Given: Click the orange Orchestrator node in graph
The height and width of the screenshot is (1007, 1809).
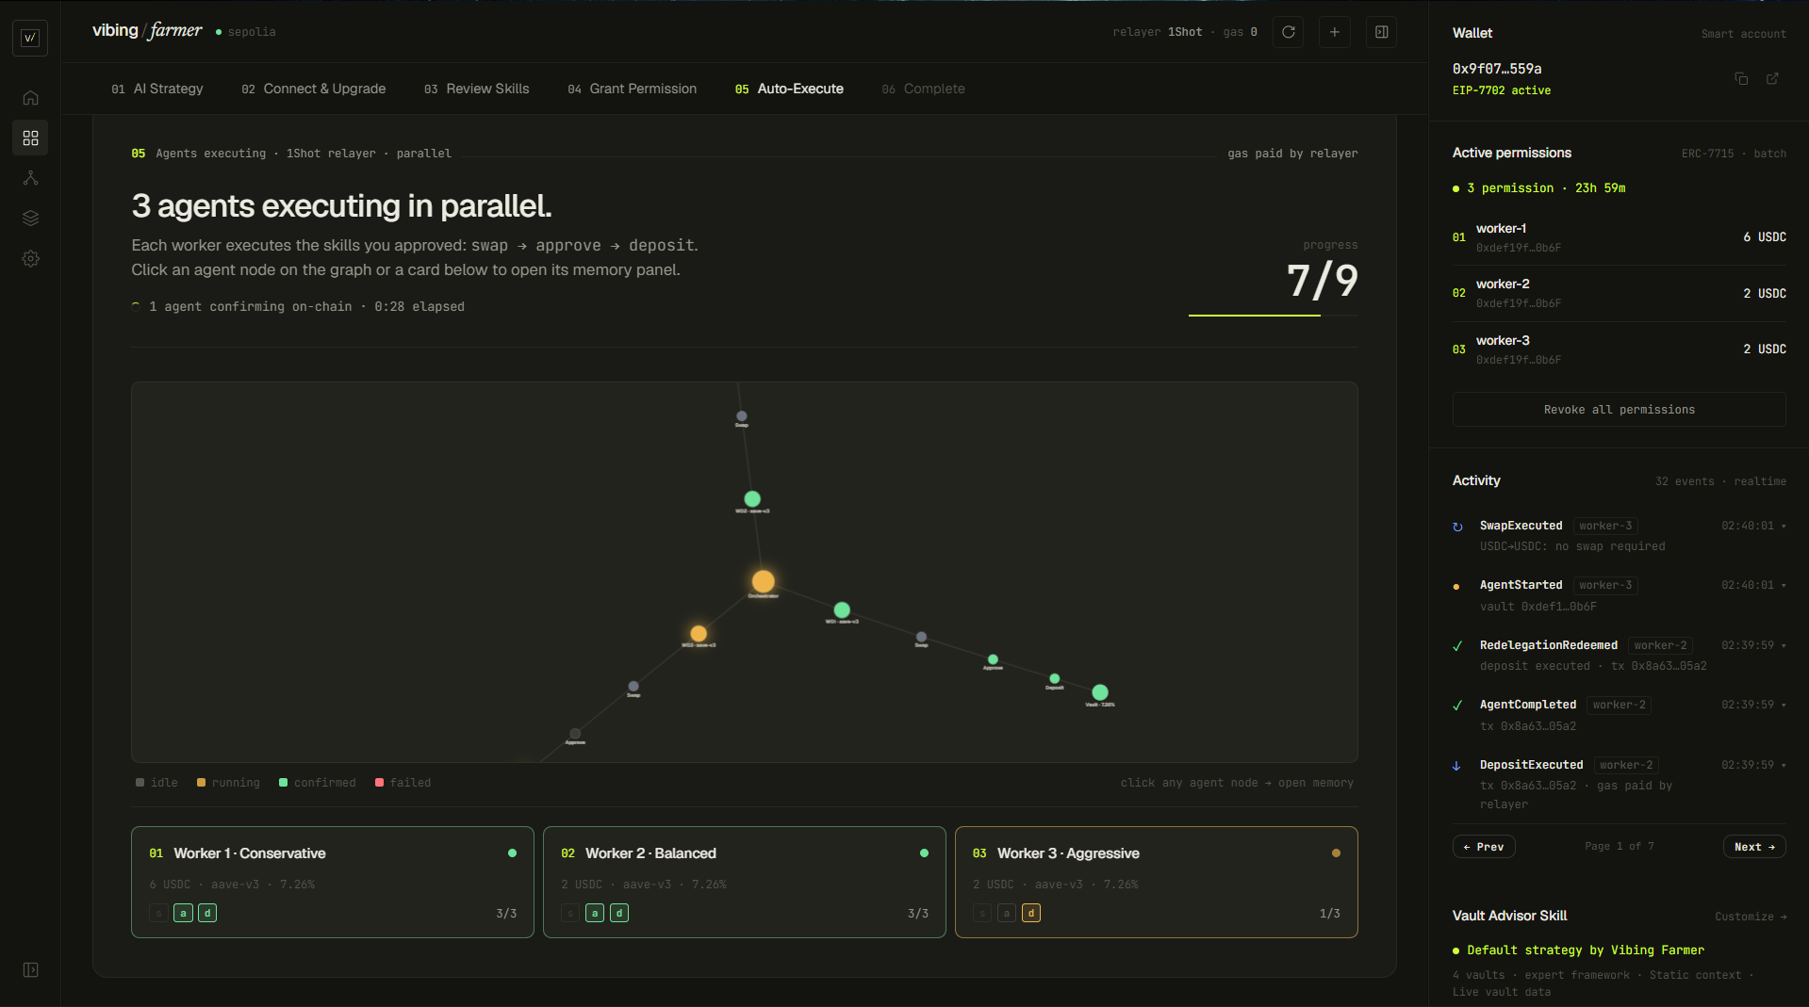Looking at the screenshot, I should tap(764, 581).
